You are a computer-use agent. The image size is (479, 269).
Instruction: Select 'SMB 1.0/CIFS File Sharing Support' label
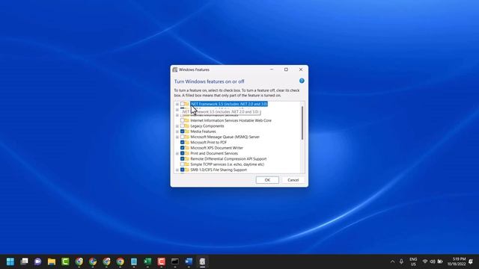click(219, 170)
